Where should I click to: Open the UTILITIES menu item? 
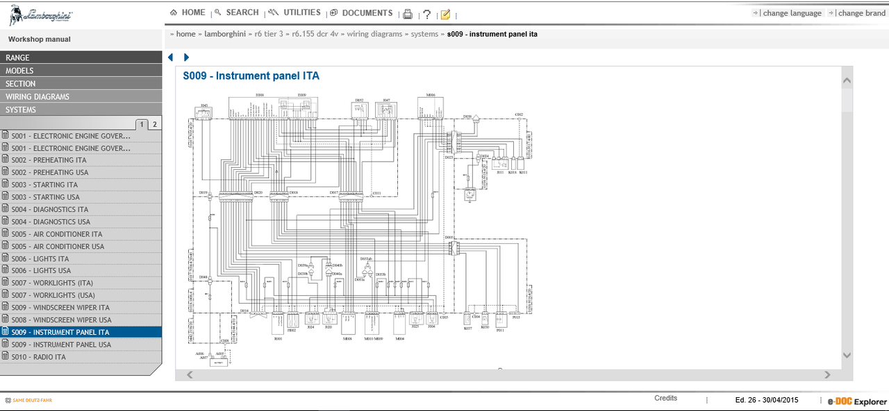[294, 12]
